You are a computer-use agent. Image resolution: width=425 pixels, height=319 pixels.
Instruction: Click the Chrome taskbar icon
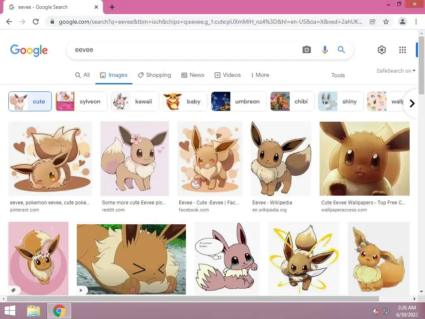[x=59, y=311]
